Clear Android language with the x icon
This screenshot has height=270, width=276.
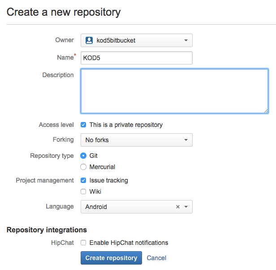(x=178, y=207)
